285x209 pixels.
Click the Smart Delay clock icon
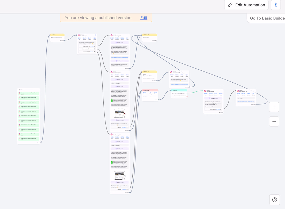tap(143, 90)
